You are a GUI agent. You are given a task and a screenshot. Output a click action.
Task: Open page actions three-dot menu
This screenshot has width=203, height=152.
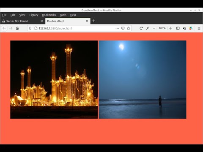pos(117,28)
